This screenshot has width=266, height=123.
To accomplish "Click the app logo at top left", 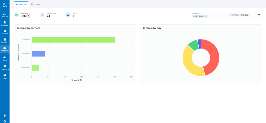I will click(5, 4).
